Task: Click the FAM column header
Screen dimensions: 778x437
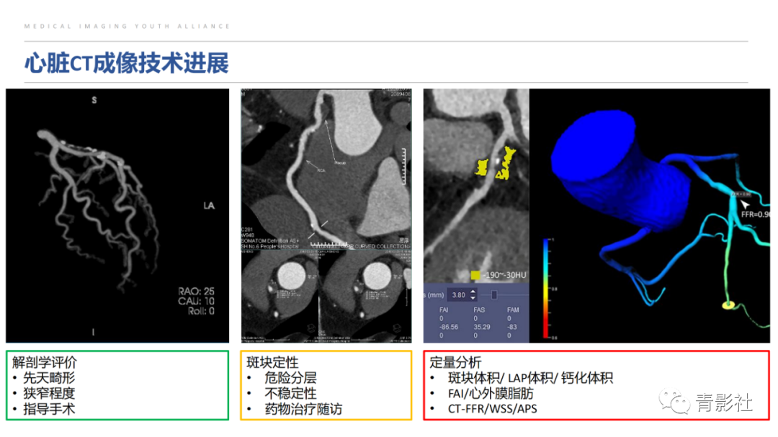Action: coord(513,310)
